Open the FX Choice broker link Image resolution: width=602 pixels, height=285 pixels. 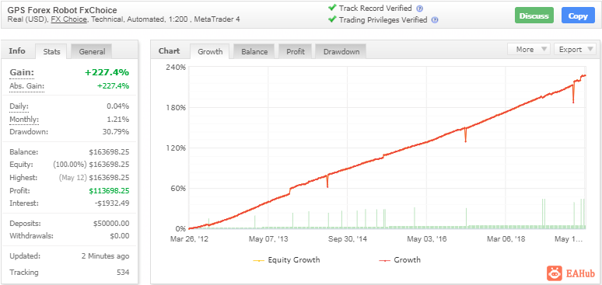tap(68, 19)
